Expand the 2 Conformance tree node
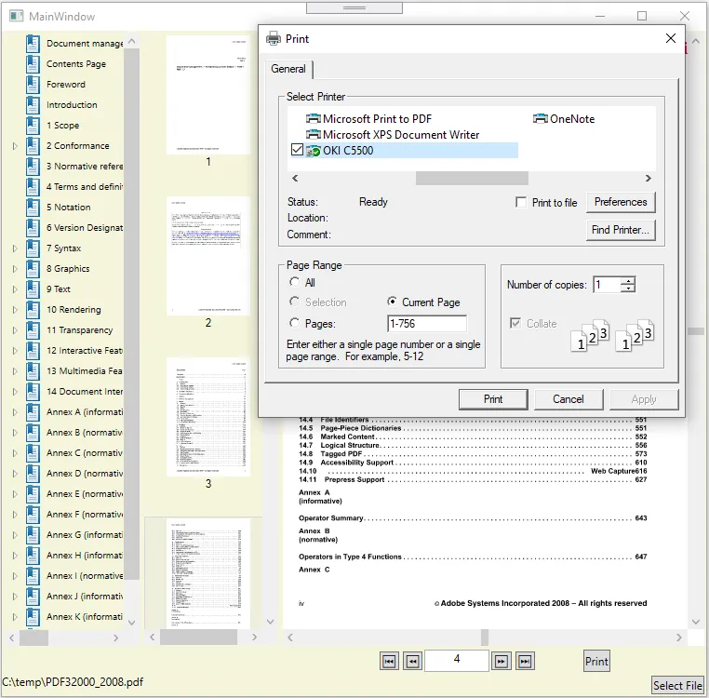The height and width of the screenshot is (698, 709). pos(15,146)
